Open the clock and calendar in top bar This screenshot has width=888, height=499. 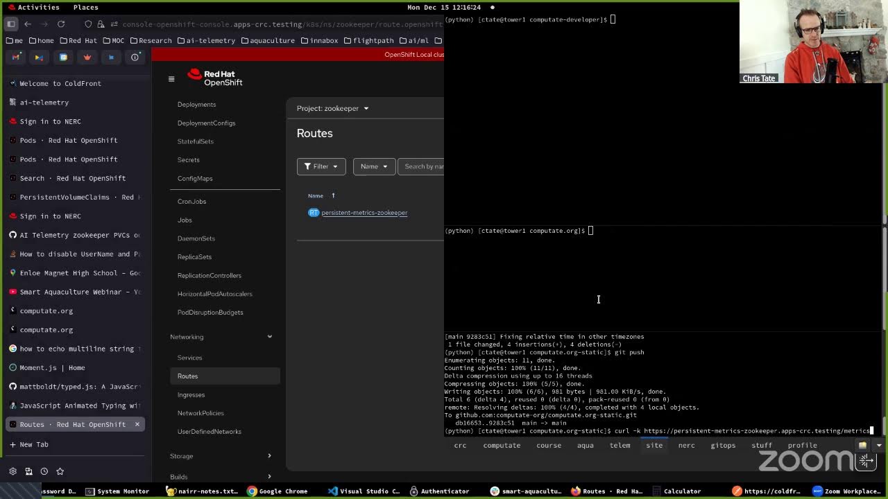444,7
